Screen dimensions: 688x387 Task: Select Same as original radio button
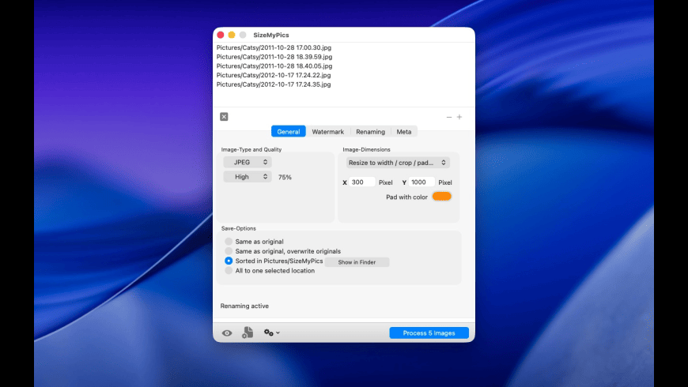pos(229,242)
